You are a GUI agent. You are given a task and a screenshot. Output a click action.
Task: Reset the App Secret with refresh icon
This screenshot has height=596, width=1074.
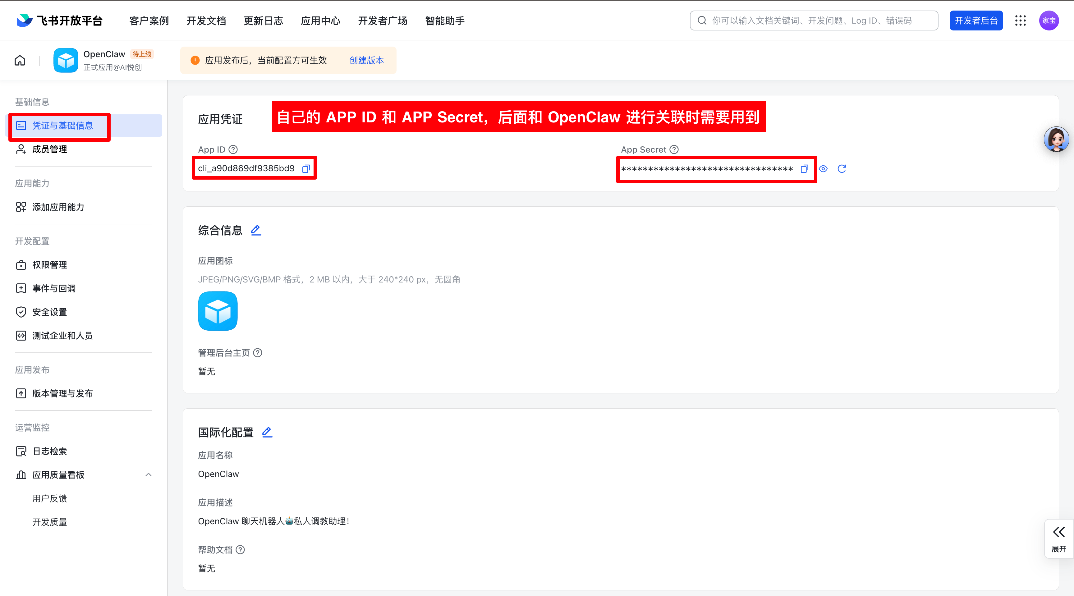tap(842, 169)
